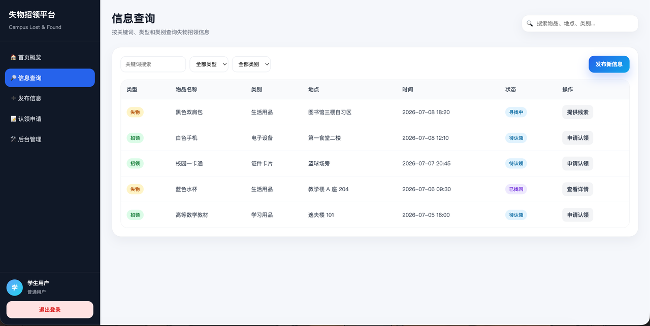This screenshot has width=650, height=326.
Task: Click the 失物 tag on 蓝色水杯 row
Action: tap(135, 189)
